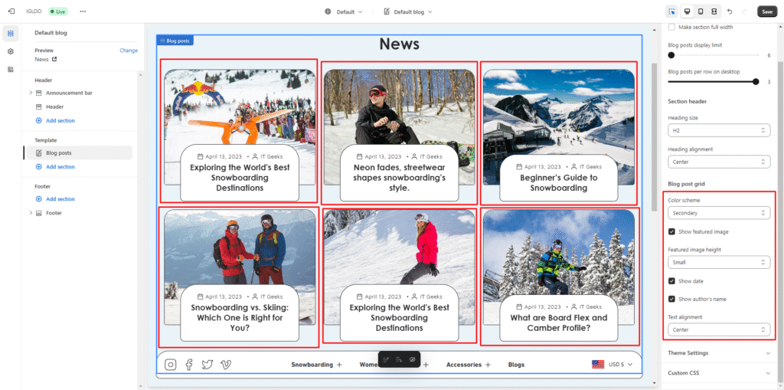The height and width of the screenshot is (390, 784).
Task: Disable Show author's name checkbox
Action: point(671,299)
